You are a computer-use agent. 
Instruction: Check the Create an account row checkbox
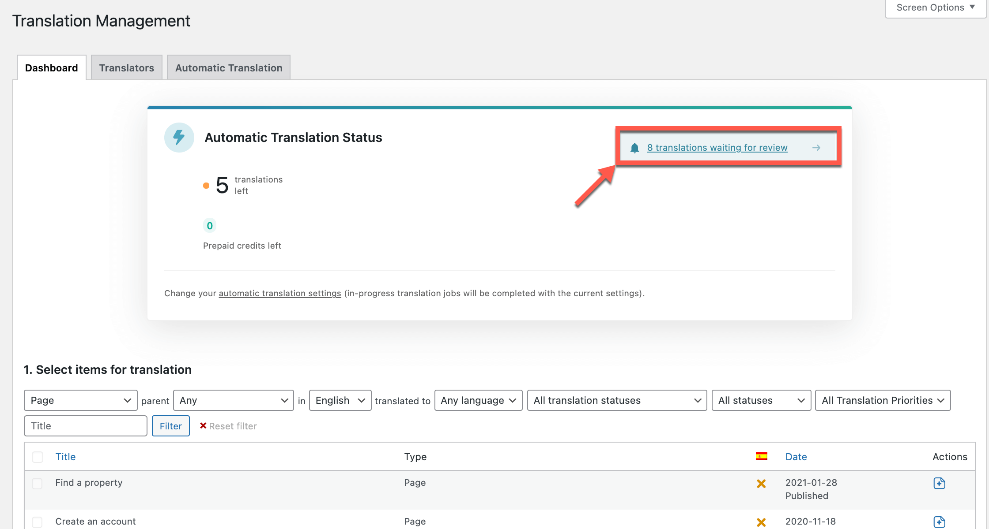coord(38,522)
